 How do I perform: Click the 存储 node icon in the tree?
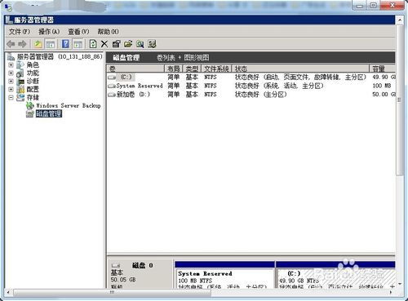pyautogui.click(x=20, y=97)
